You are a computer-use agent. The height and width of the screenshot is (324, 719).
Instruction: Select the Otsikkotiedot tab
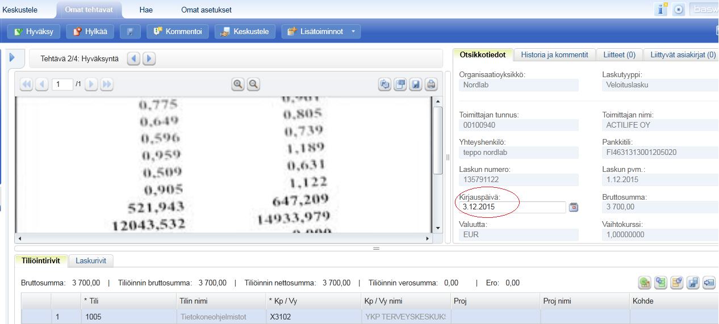(483, 55)
